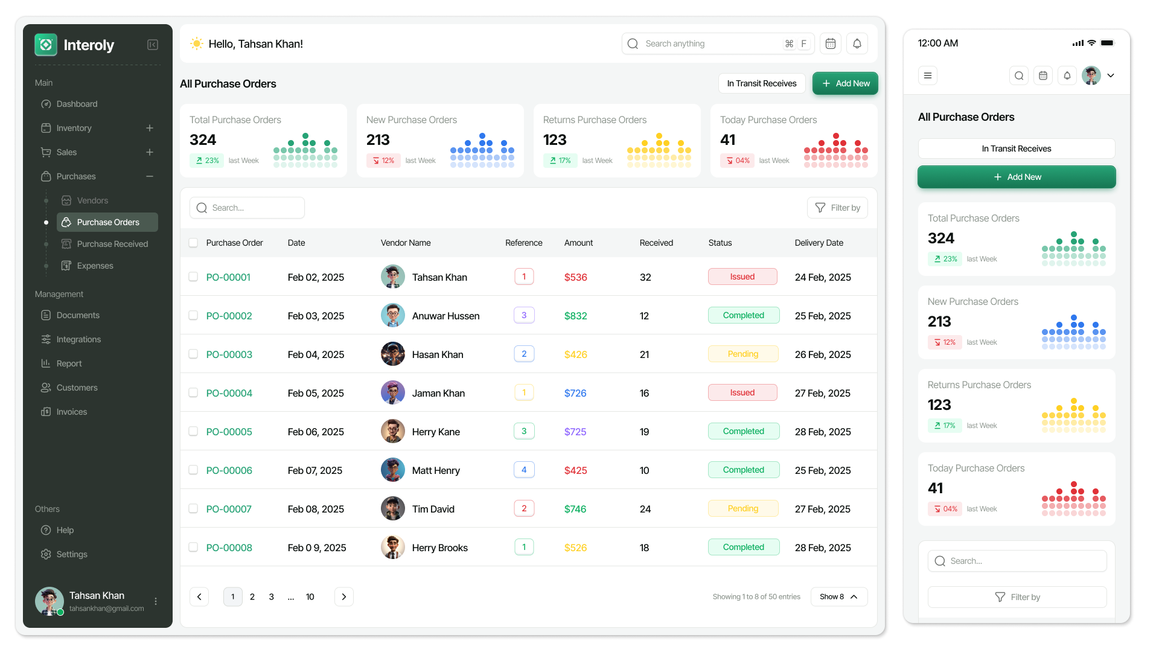
Task: Check the select-all checkbox in table header
Action: pyautogui.click(x=193, y=243)
